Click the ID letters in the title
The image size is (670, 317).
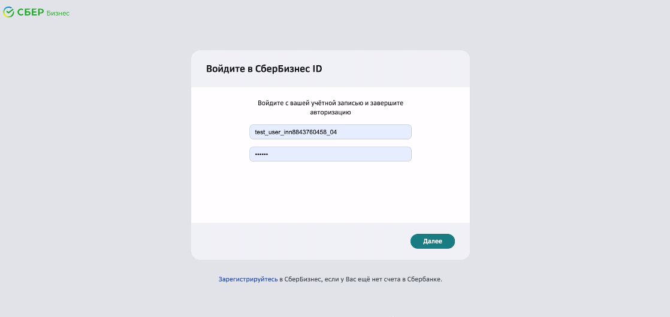coord(317,69)
